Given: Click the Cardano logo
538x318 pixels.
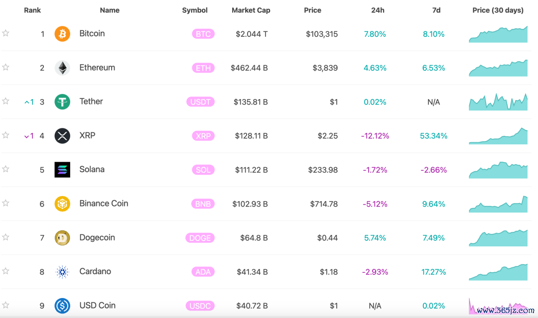Looking at the screenshot, I should click(62, 272).
